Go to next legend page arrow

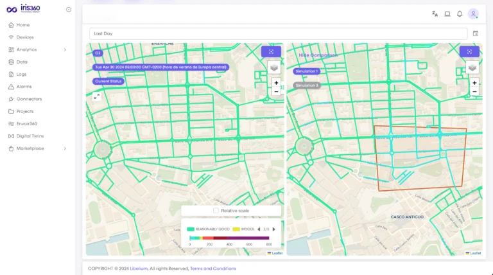pyautogui.click(x=274, y=229)
